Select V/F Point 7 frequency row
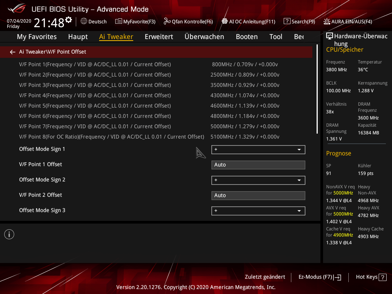 [x=156, y=126]
